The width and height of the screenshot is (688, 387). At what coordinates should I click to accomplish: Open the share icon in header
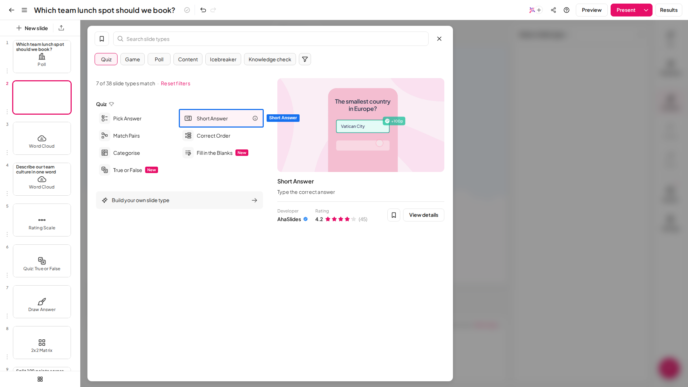[553, 10]
